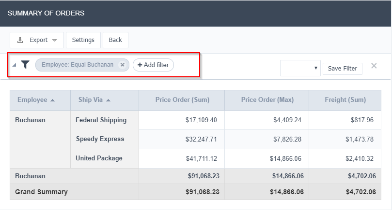Open the saved filter dropdown
Image resolution: width=392 pixels, height=213 pixels.
click(300, 68)
